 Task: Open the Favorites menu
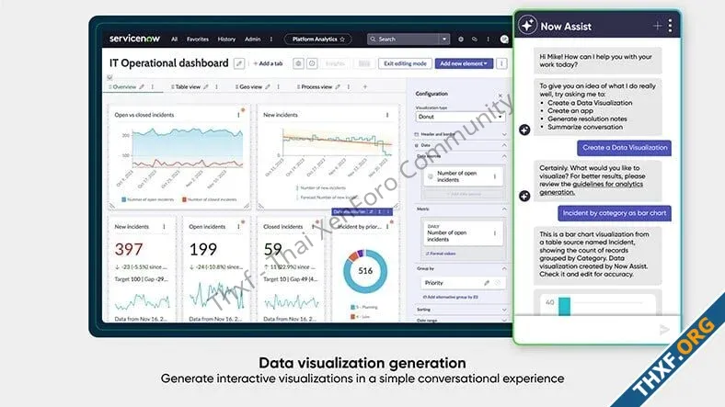pos(198,40)
